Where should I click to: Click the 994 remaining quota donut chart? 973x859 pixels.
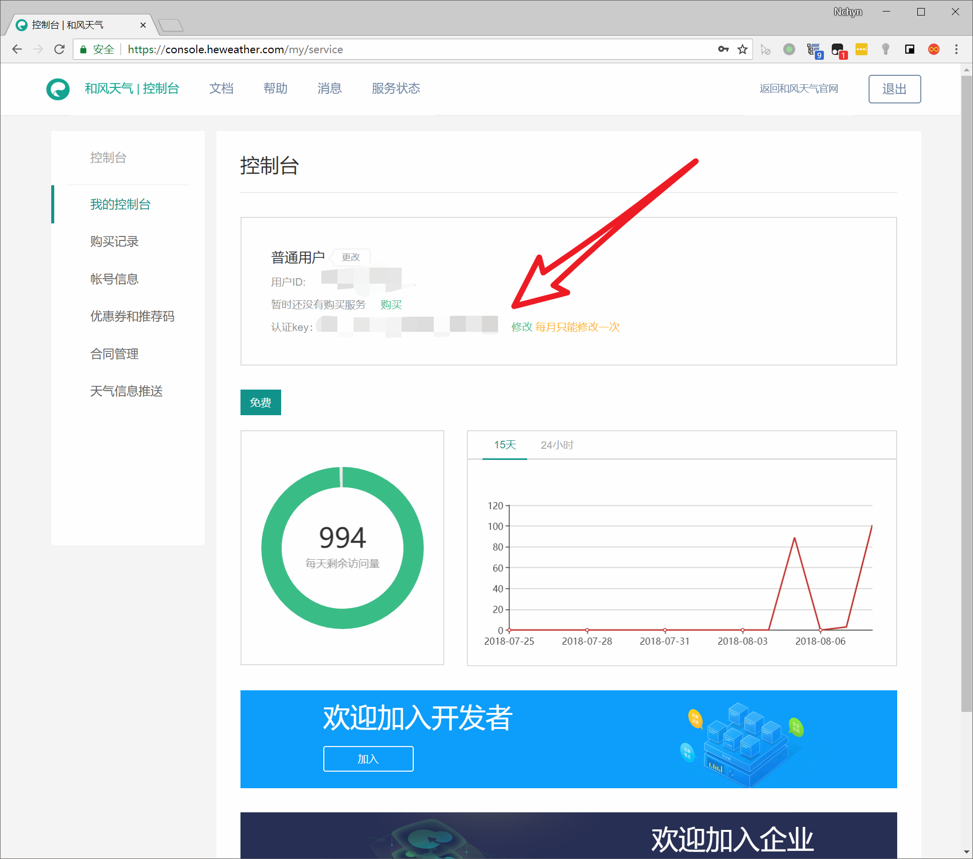pyautogui.click(x=342, y=548)
